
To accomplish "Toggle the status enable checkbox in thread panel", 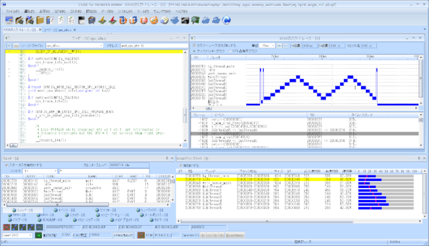I will click(x=6, y=165).
